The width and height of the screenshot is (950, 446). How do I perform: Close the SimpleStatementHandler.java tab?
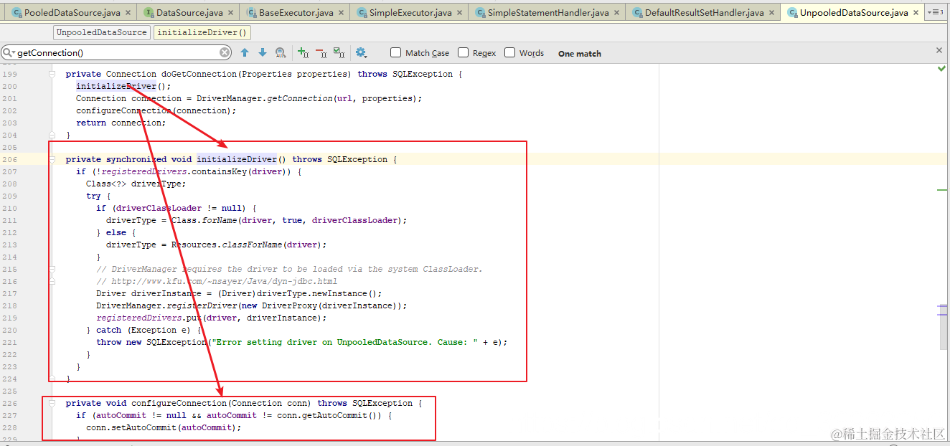pos(617,13)
